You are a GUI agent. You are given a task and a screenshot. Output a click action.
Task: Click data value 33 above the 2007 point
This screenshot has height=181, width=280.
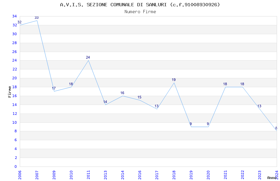pyautogui.click(x=37, y=18)
